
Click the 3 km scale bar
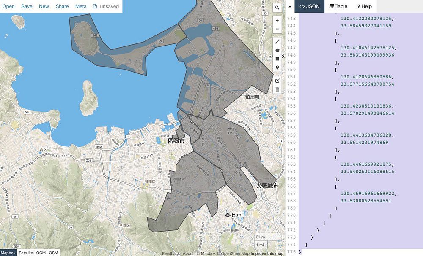[264, 237]
